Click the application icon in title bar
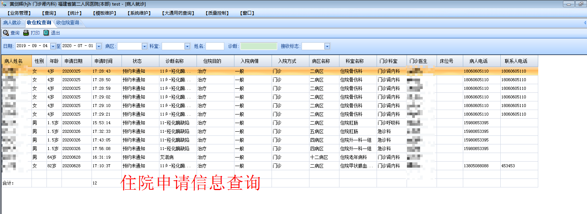The image size is (587, 214). pyautogui.click(x=5, y=4)
